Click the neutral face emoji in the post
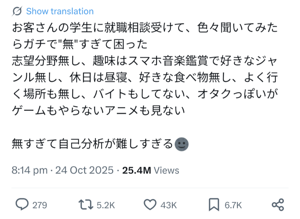 [181, 143]
